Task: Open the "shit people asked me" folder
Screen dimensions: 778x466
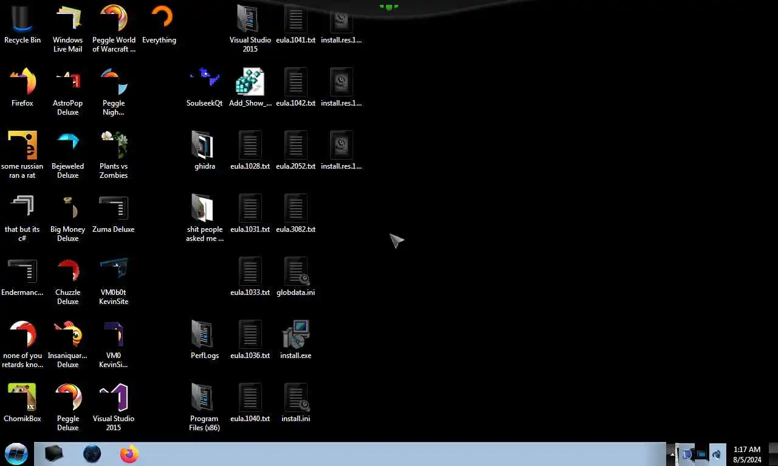Action: [x=205, y=218]
